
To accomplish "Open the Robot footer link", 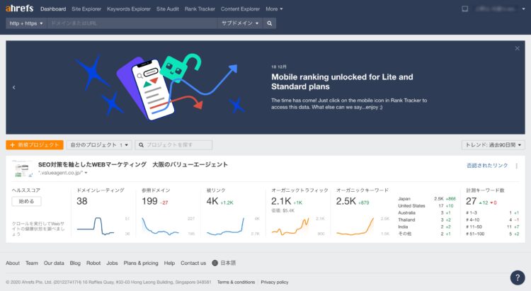I will [93, 263].
